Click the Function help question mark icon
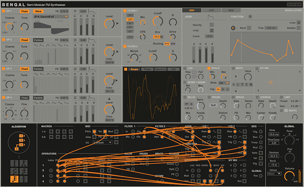This screenshot has width=304, height=187. [x=250, y=17]
